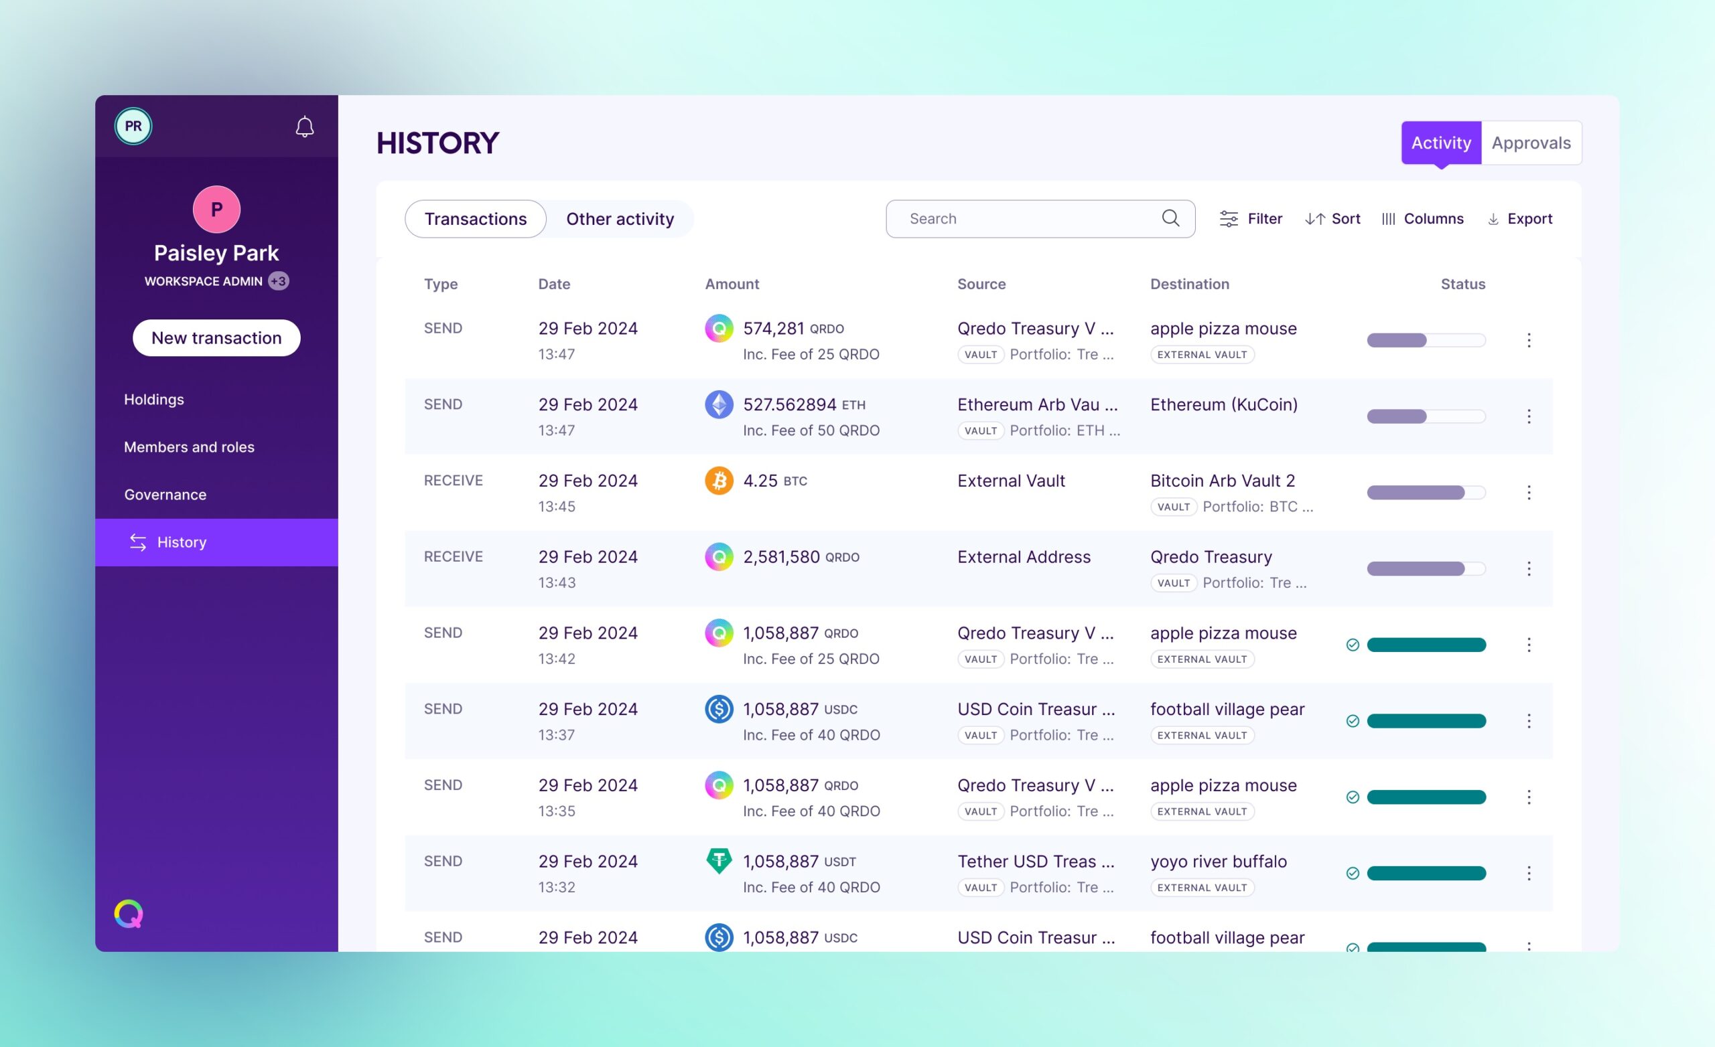Select the Transactions tab
This screenshot has height=1047, width=1715.
click(x=475, y=217)
